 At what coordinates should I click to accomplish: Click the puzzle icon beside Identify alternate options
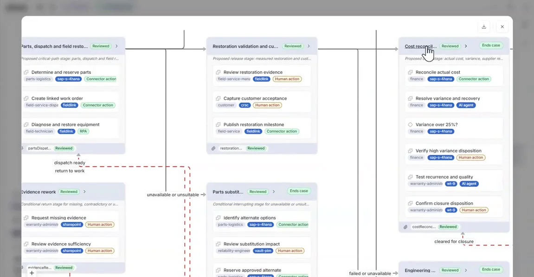(219, 218)
